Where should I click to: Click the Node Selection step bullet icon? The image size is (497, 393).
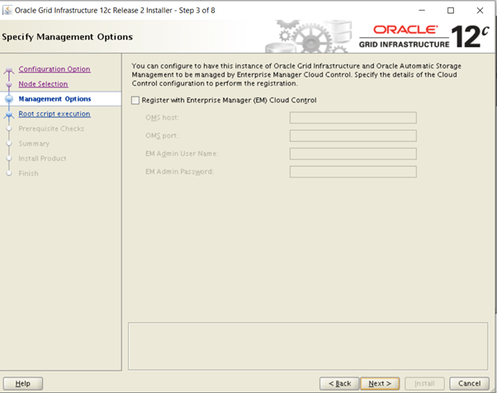point(9,84)
